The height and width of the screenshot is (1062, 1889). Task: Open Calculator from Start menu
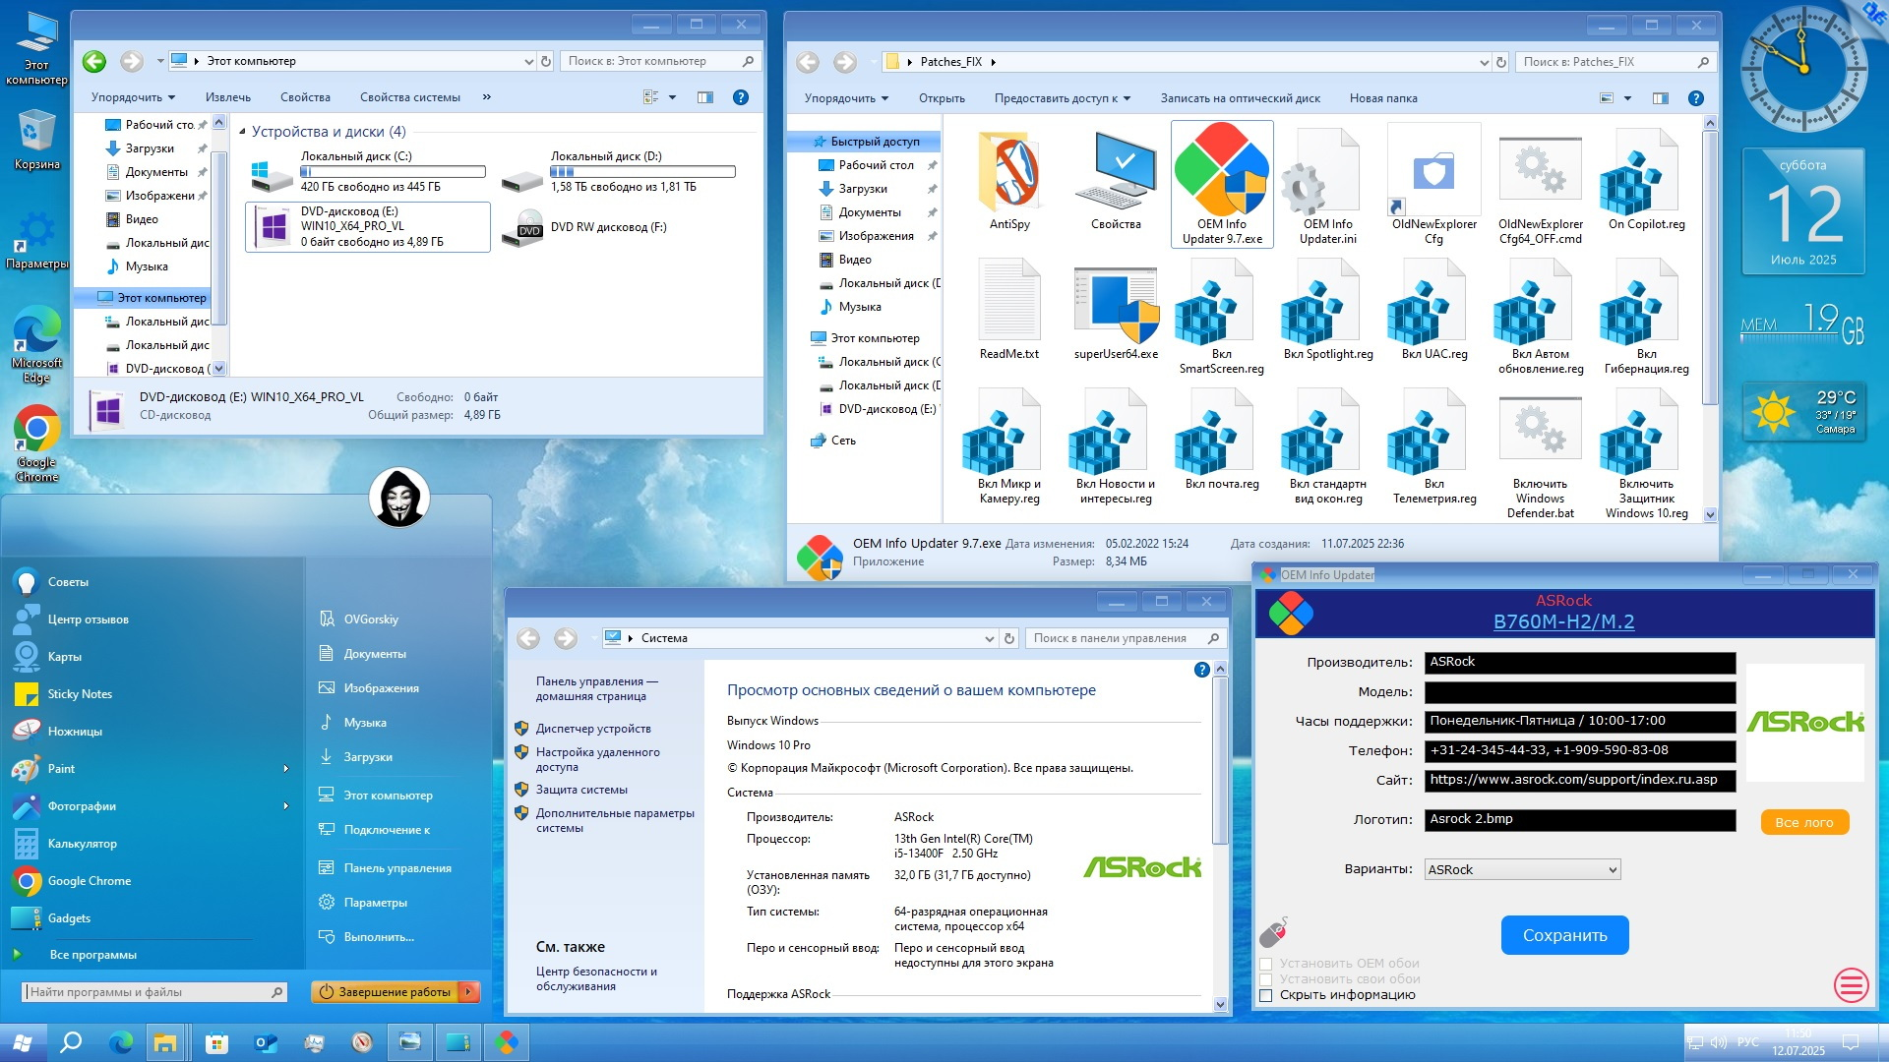82,844
